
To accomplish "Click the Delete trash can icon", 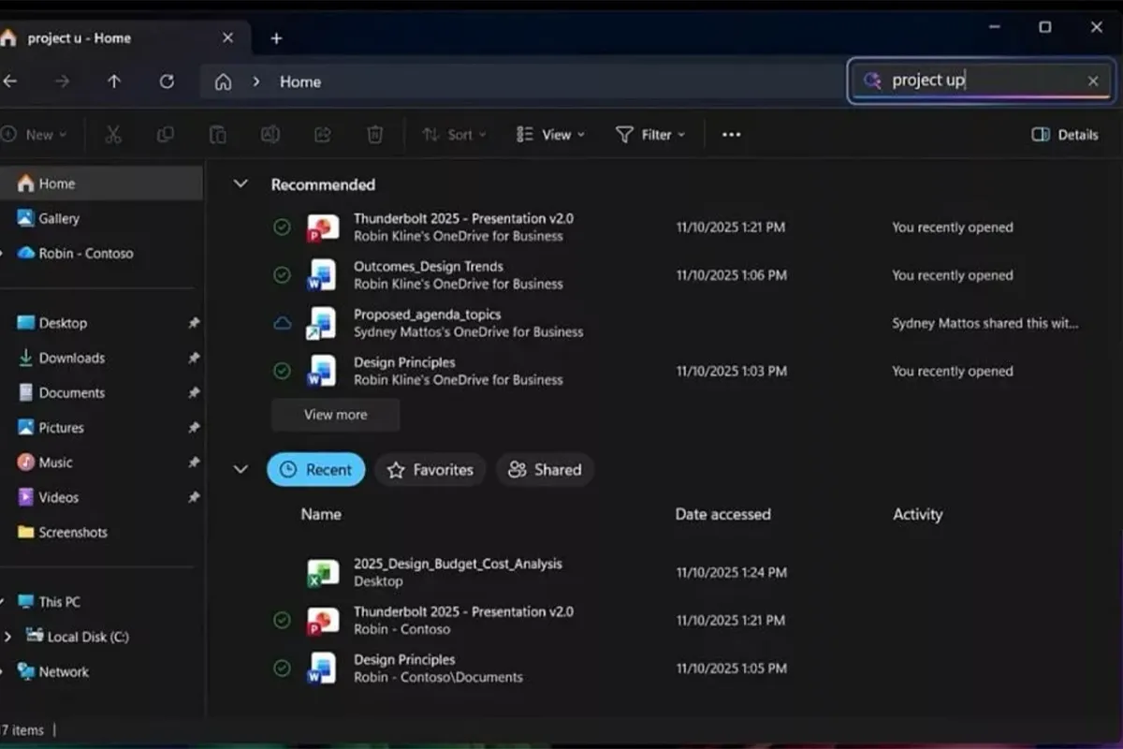I will coord(374,135).
